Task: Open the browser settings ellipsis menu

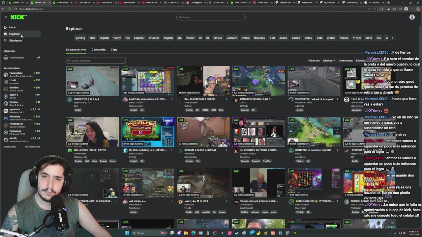Action: point(412,9)
